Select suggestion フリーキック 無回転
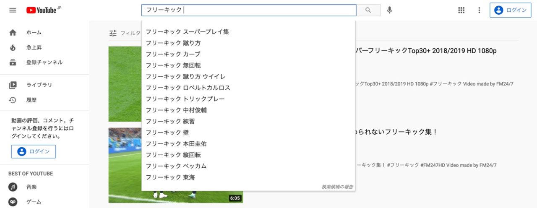Image resolution: width=537 pixels, height=208 pixels. (x=248, y=65)
